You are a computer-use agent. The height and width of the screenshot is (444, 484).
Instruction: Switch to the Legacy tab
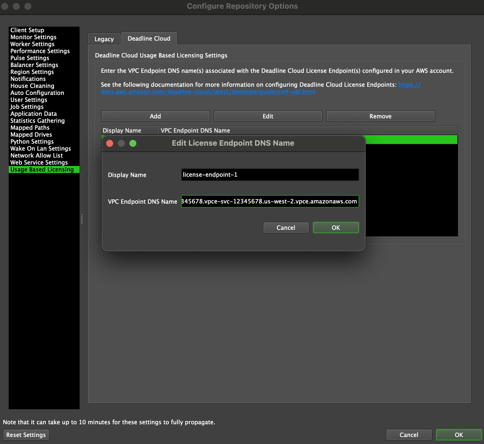[x=104, y=39]
